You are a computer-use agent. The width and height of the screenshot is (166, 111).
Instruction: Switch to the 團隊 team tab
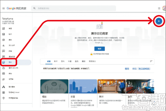(84, 61)
